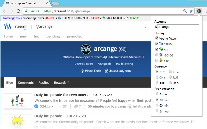This screenshot has height=129, width=207.
Task: Click the Steemit search magnifier icon
Action: click(144, 26)
